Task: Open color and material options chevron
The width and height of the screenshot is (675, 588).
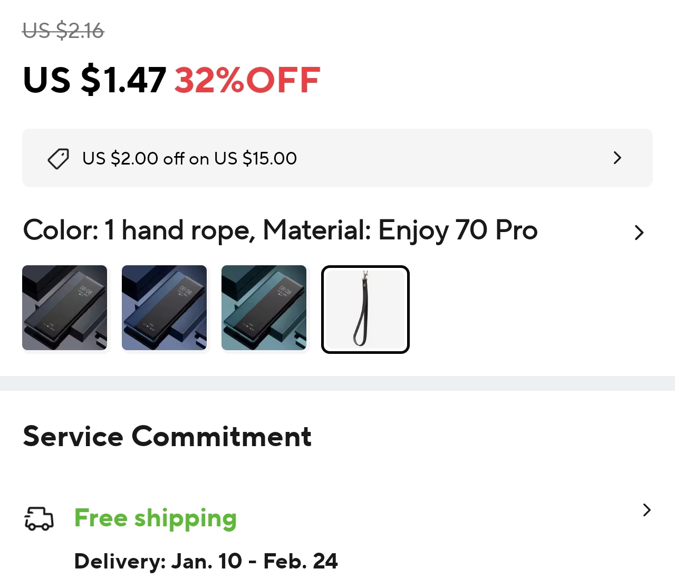Action: tap(639, 232)
